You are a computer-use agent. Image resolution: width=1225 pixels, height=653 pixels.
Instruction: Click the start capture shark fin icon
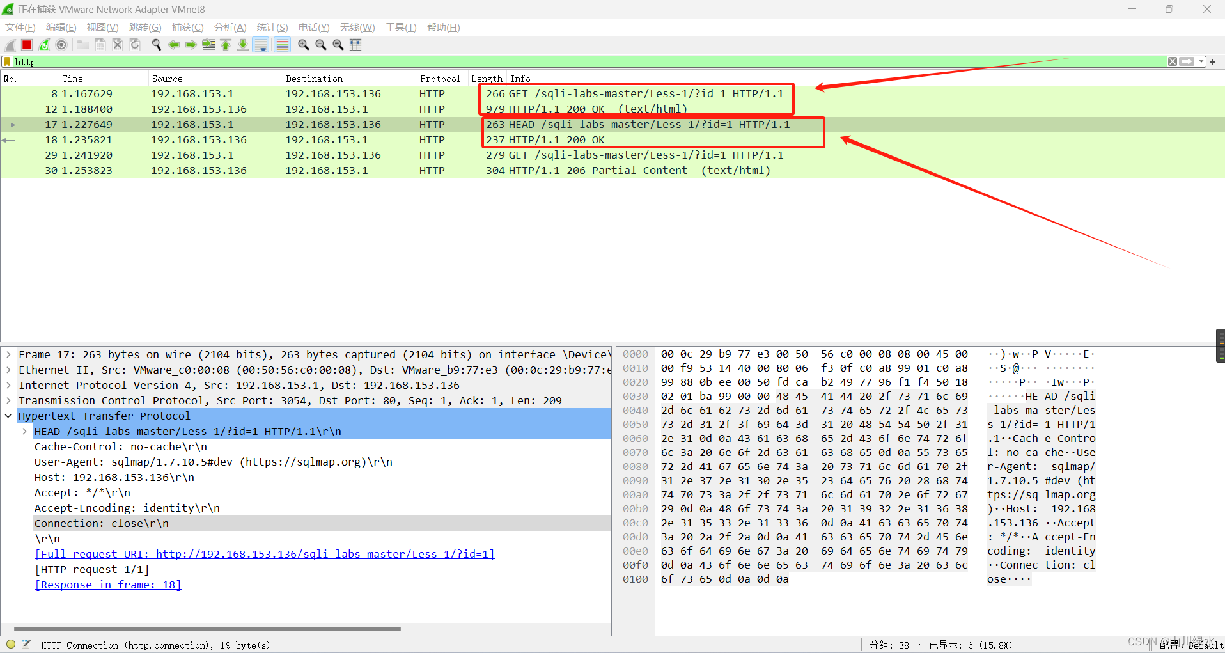[x=10, y=45]
